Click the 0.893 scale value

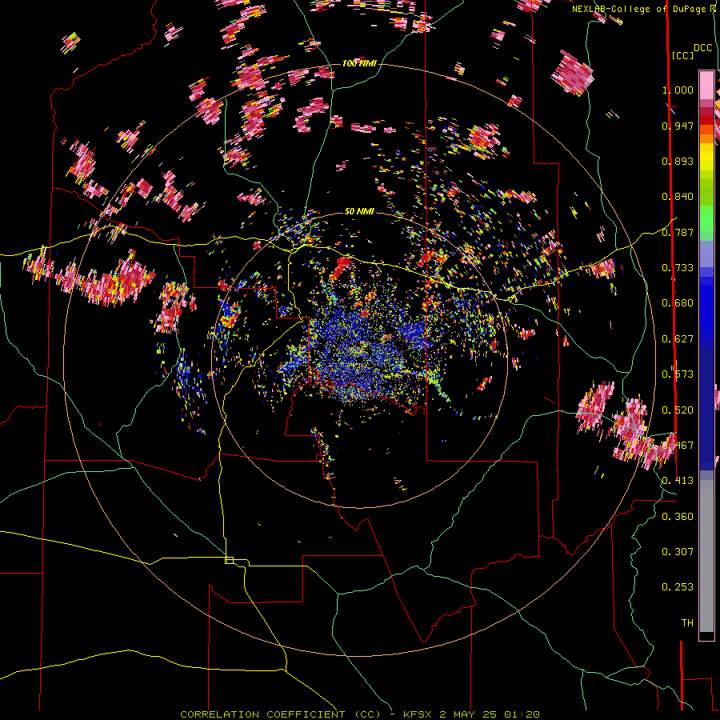[678, 161]
